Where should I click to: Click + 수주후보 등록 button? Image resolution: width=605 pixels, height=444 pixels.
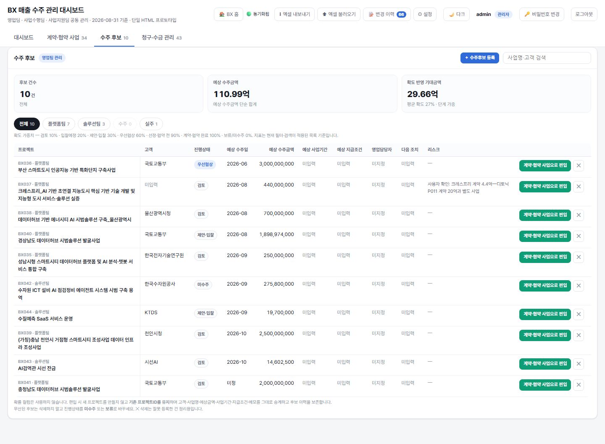[480, 58]
